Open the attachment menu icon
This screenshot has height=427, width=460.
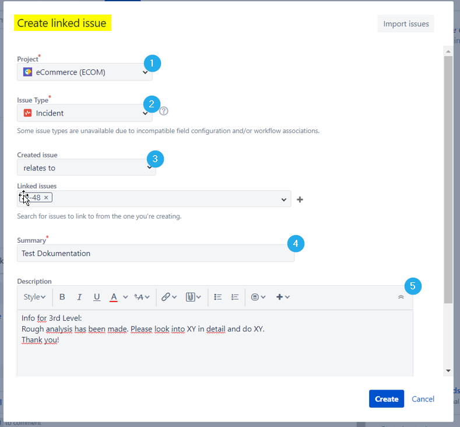coord(190,297)
